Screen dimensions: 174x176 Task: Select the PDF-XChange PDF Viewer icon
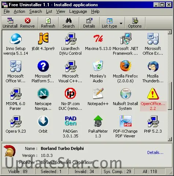[x=126, y=121]
